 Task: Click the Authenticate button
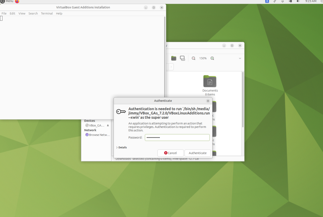pyautogui.click(x=197, y=153)
